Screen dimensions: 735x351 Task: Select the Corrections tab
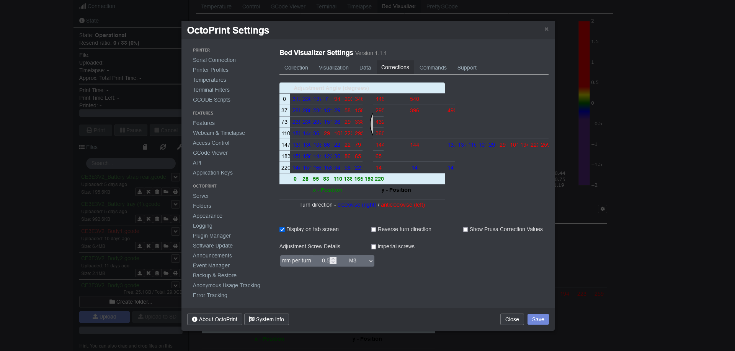(x=395, y=67)
